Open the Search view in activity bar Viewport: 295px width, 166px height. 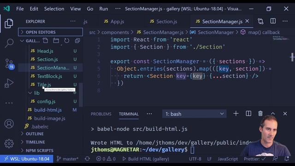coord(9,43)
